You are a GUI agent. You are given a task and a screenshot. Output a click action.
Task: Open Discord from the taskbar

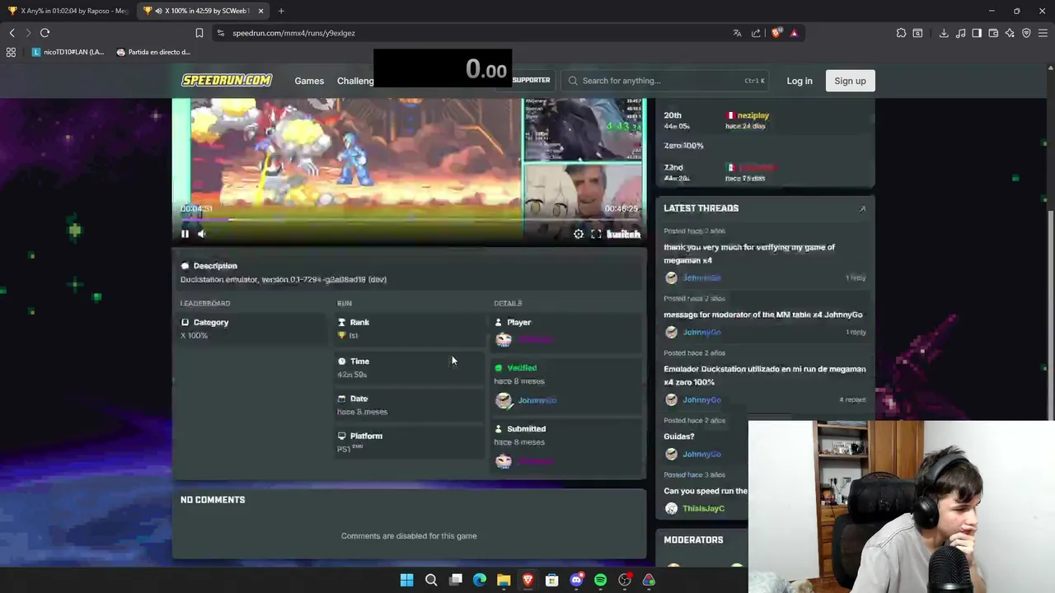576,580
